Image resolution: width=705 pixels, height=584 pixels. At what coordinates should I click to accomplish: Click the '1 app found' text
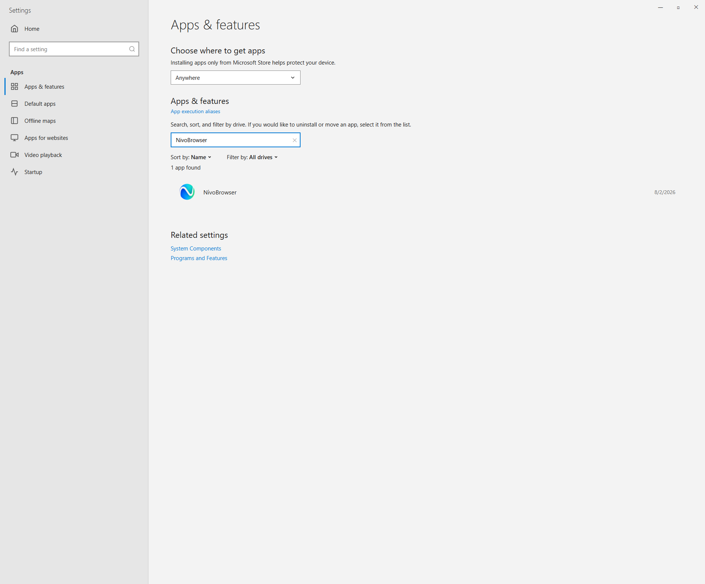click(x=186, y=168)
